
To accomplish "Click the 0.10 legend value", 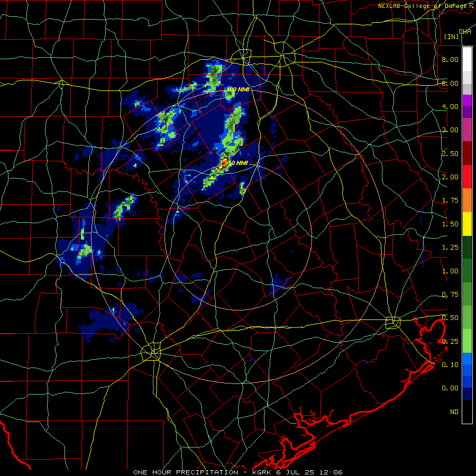I will point(450,365).
